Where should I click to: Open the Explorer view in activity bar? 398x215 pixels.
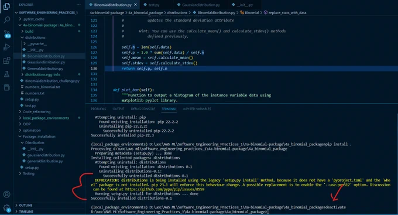pyautogui.click(x=6, y=6)
